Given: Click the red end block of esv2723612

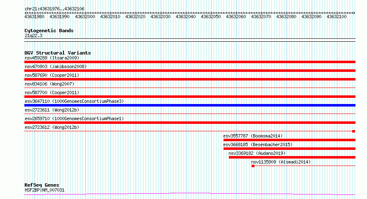Looking at the screenshot, I should point(354,131).
